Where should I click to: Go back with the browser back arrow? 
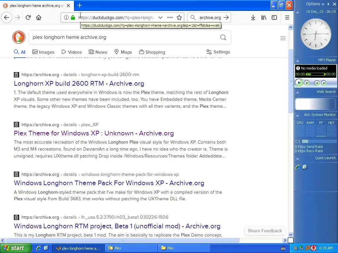tap(7, 18)
